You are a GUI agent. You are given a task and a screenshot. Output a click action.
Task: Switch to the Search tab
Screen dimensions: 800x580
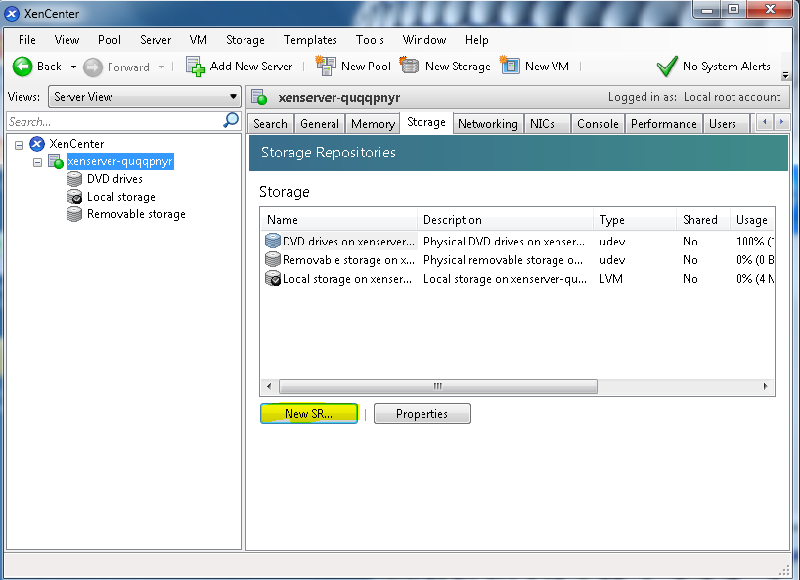coord(271,124)
